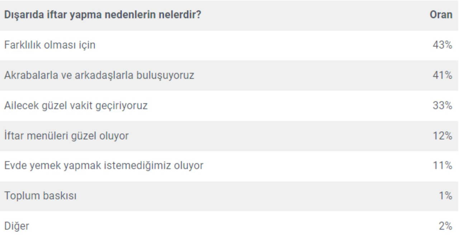459x243 pixels.
Task: Click the 43% value
Action: (x=442, y=45)
